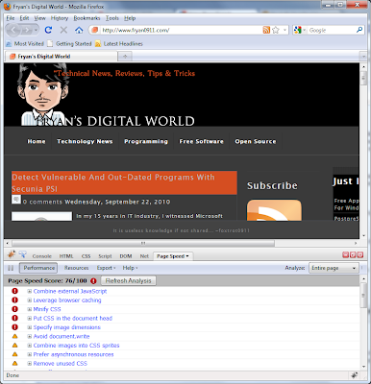Click the Reload page icon

pos(48,30)
